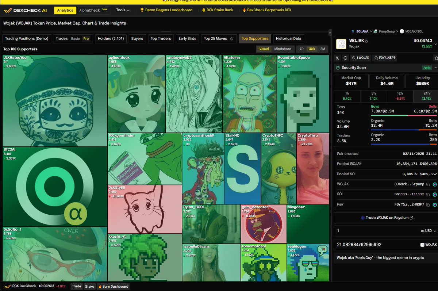The image size is (438, 291).
Task: Open kkashi_yt supporter tile
Action: point(145,257)
